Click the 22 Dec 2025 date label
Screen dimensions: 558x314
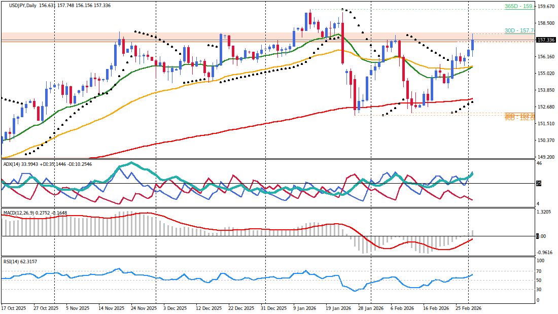coord(241,308)
